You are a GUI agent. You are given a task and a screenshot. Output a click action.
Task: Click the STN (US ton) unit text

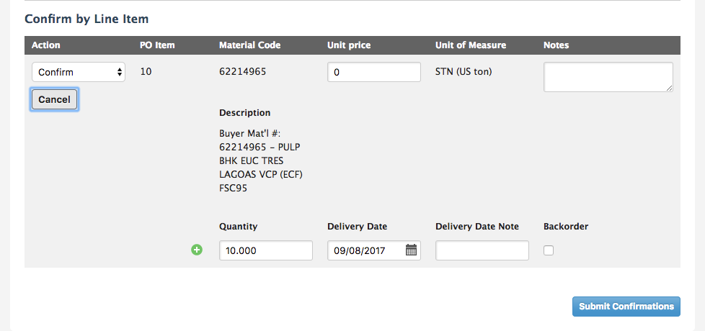(x=464, y=71)
